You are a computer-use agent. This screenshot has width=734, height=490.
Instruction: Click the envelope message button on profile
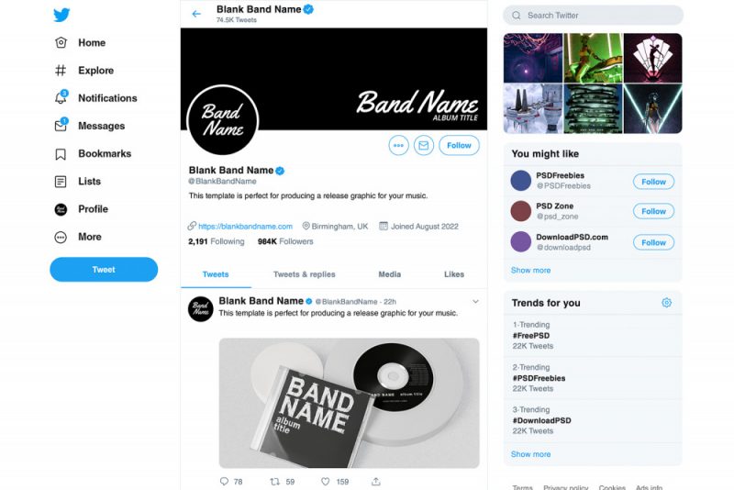[423, 146]
